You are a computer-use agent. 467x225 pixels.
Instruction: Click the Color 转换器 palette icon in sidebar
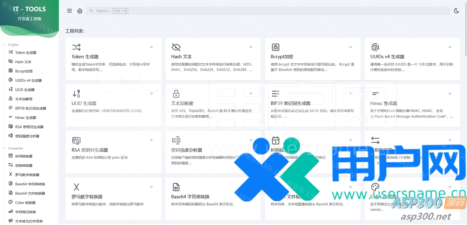(x=11, y=202)
